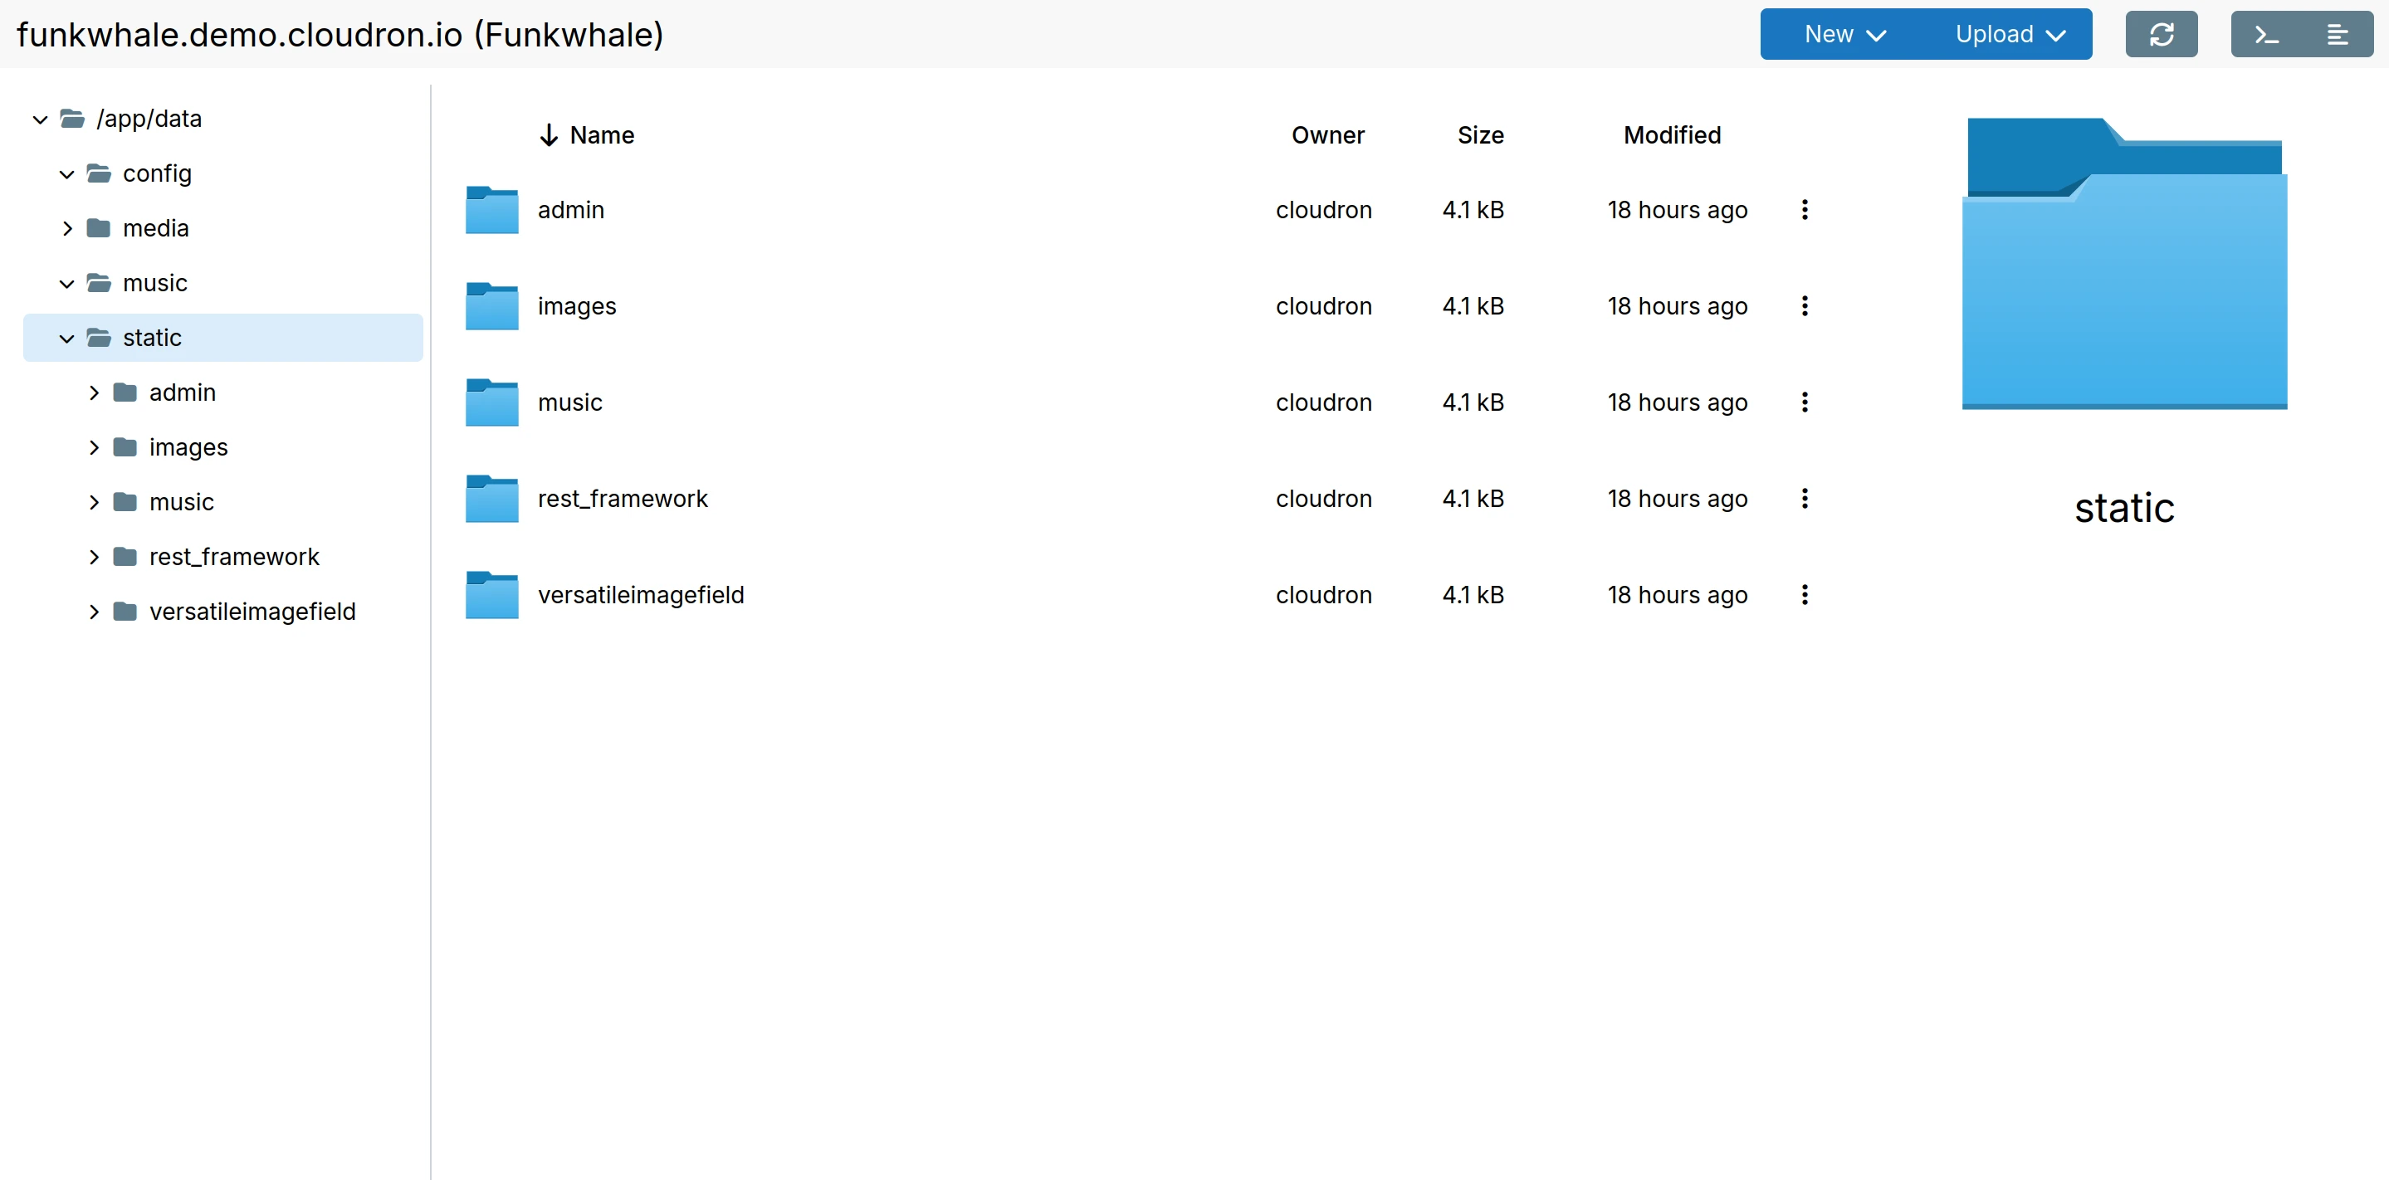Click the refresh icon in the toolbar
This screenshot has height=1180, width=2389.
[2161, 33]
